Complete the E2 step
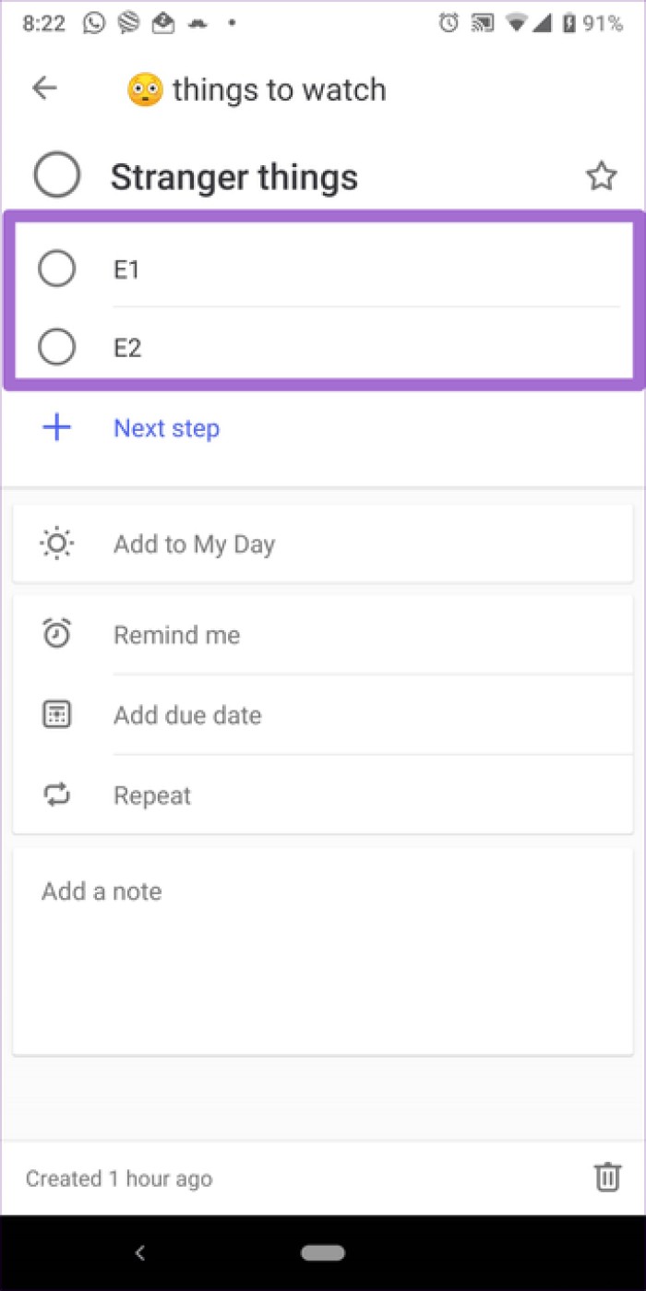The height and width of the screenshot is (1291, 646). tap(56, 347)
